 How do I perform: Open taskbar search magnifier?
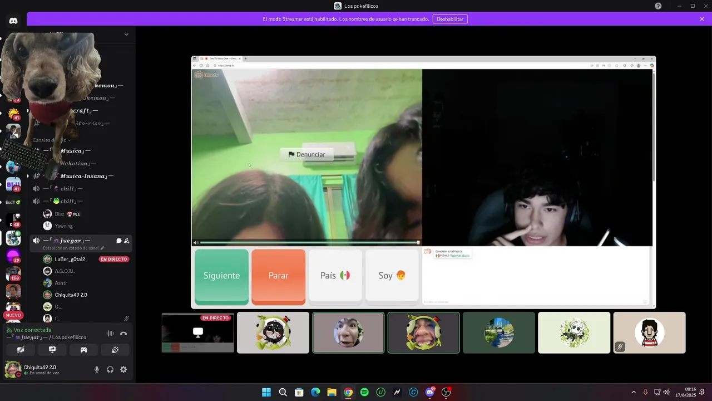pos(283,392)
